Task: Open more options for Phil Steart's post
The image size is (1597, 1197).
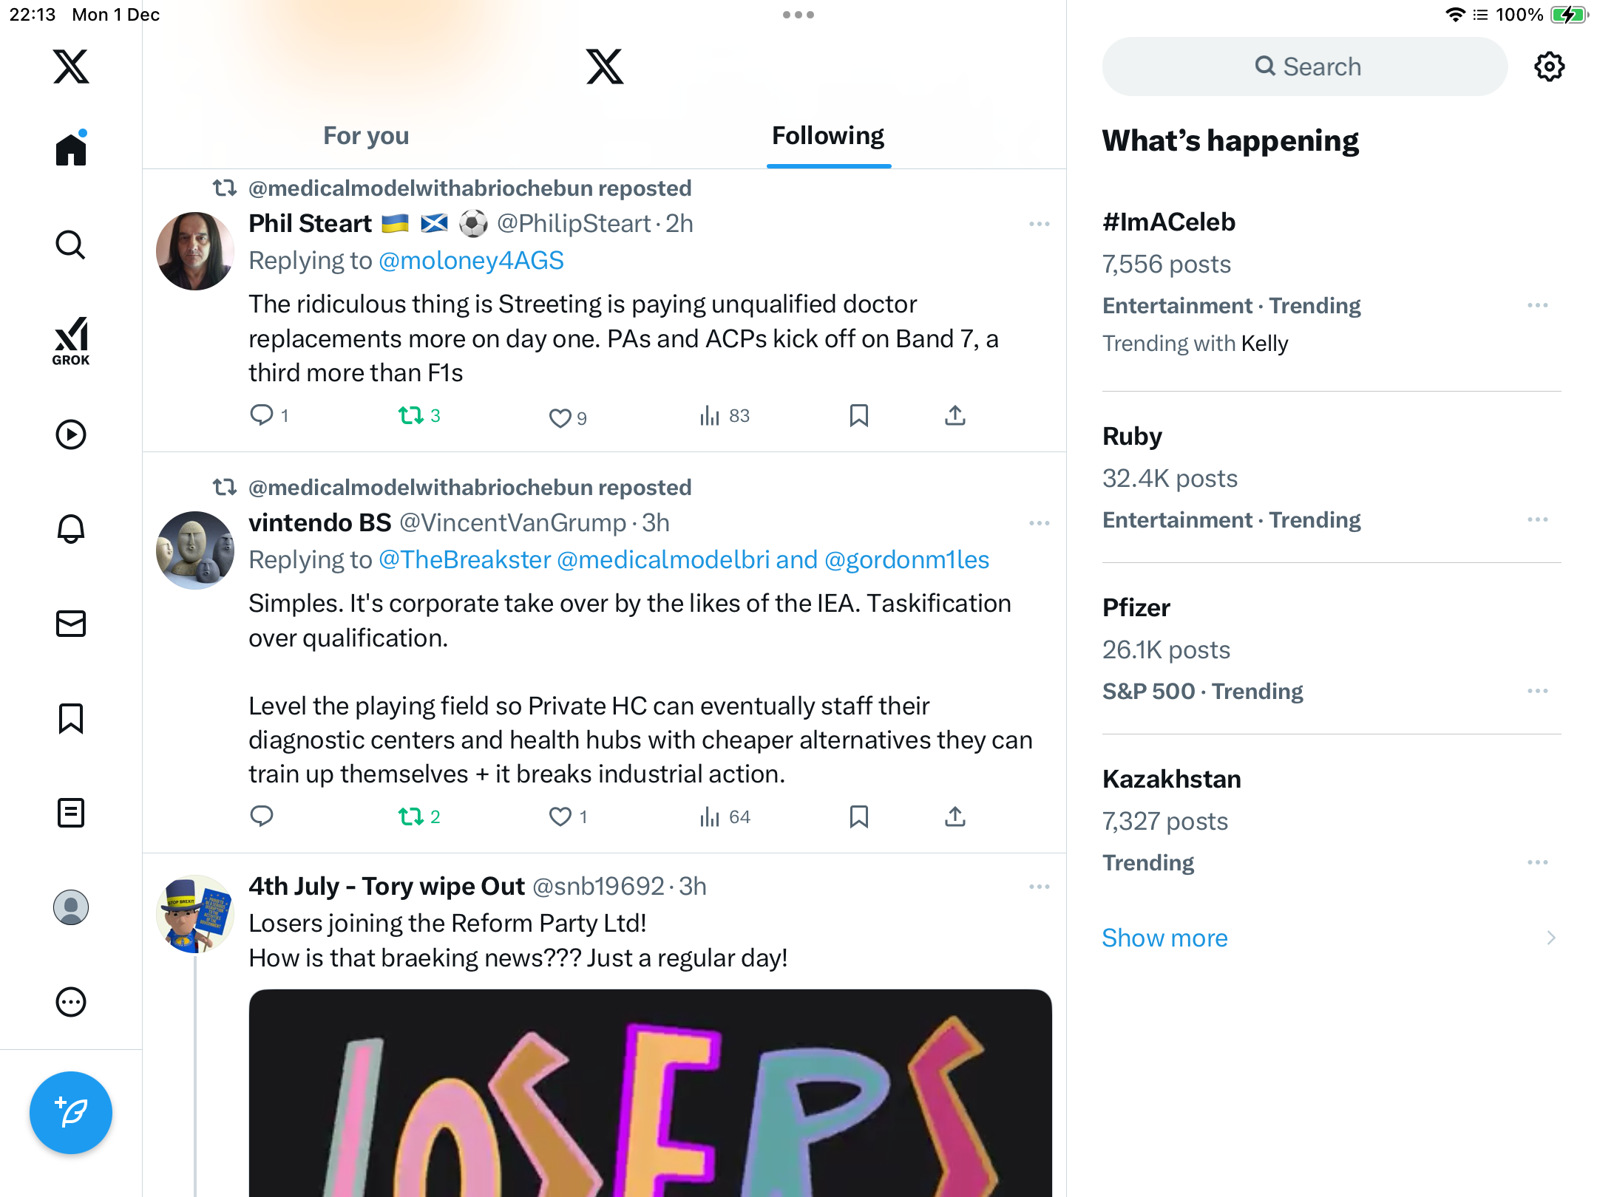Action: (1039, 224)
